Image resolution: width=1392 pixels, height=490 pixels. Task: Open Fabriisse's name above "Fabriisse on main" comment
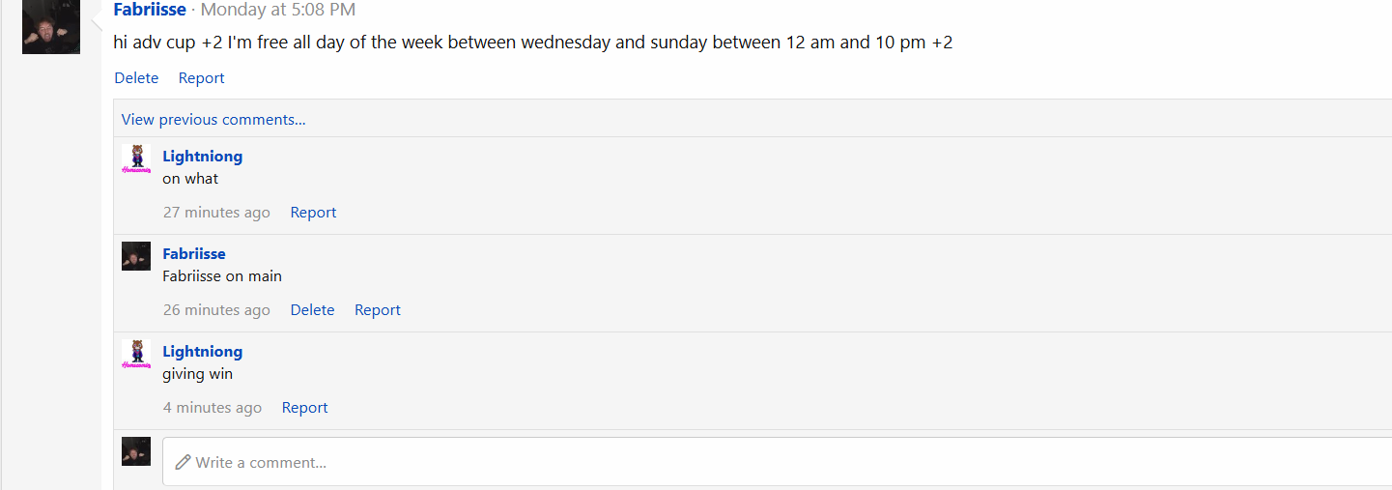click(194, 254)
